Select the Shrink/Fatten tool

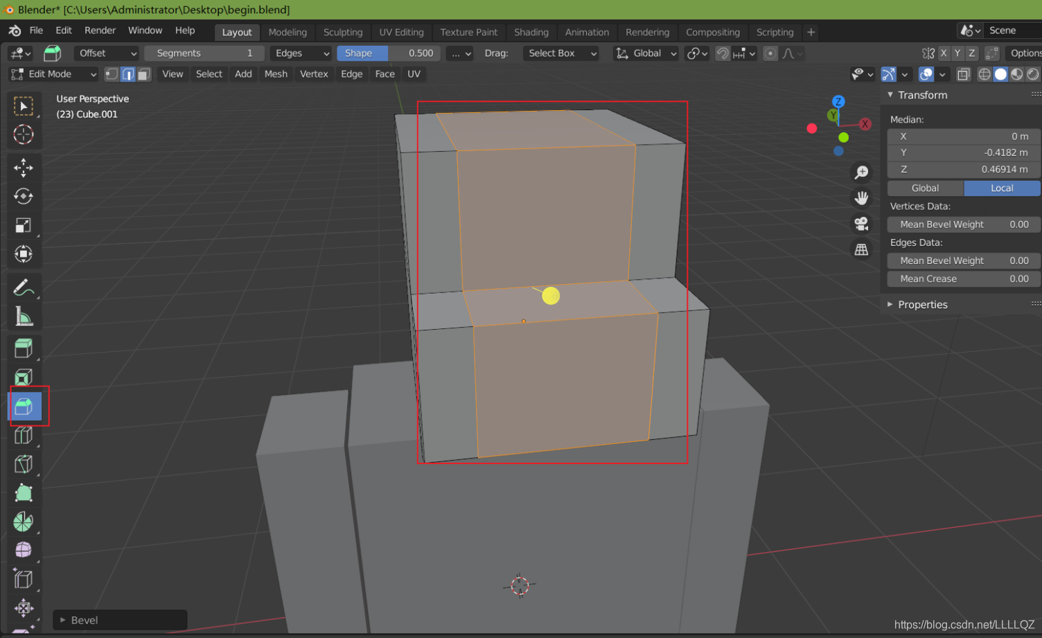coord(24,608)
